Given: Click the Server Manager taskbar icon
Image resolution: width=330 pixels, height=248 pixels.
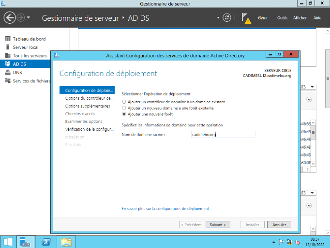Looking at the screenshot, I should (x=25, y=242).
